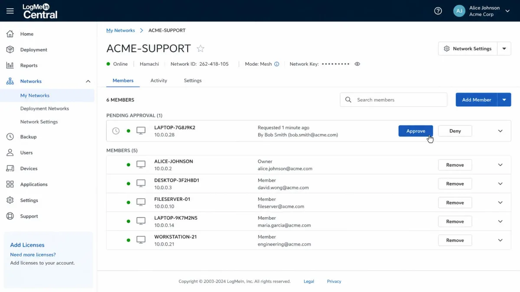
Task: Click the computer icon for WORKSTATION-21
Action: pyautogui.click(x=141, y=240)
